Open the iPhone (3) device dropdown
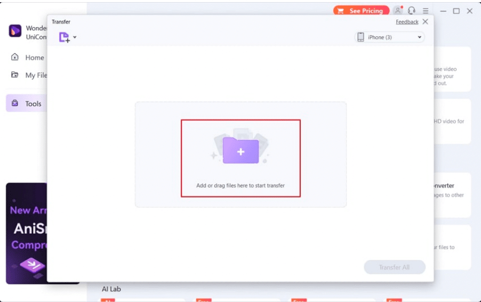 (x=390, y=37)
